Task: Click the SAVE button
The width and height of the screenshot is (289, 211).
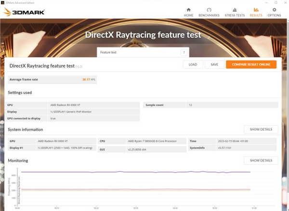Action: pyautogui.click(x=214, y=64)
